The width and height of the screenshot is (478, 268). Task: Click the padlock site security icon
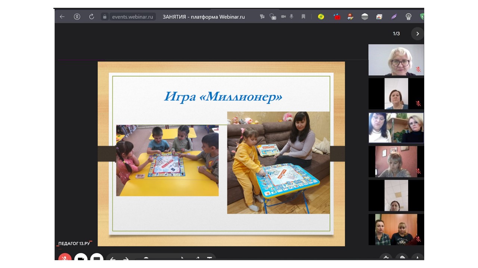pyautogui.click(x=105, y=17)
